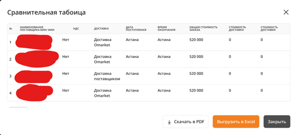The width and height of the screenshot is (295, 135).
Task: Click the download arrow icon beside PDF
Action: tap(169, 122)
